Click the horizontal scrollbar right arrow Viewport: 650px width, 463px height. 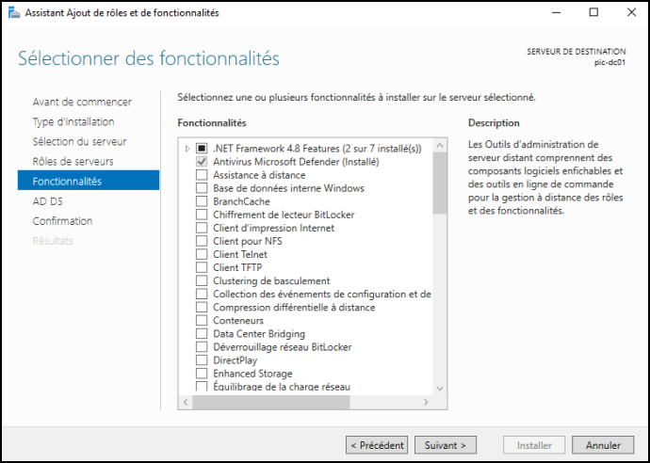tap(426, 402)
